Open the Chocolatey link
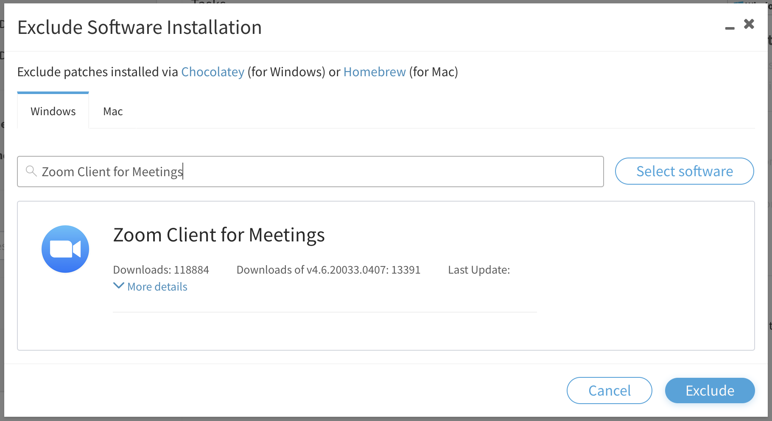Image resolution: width=772 pixels, height=421 pixels. click(213, 72)
